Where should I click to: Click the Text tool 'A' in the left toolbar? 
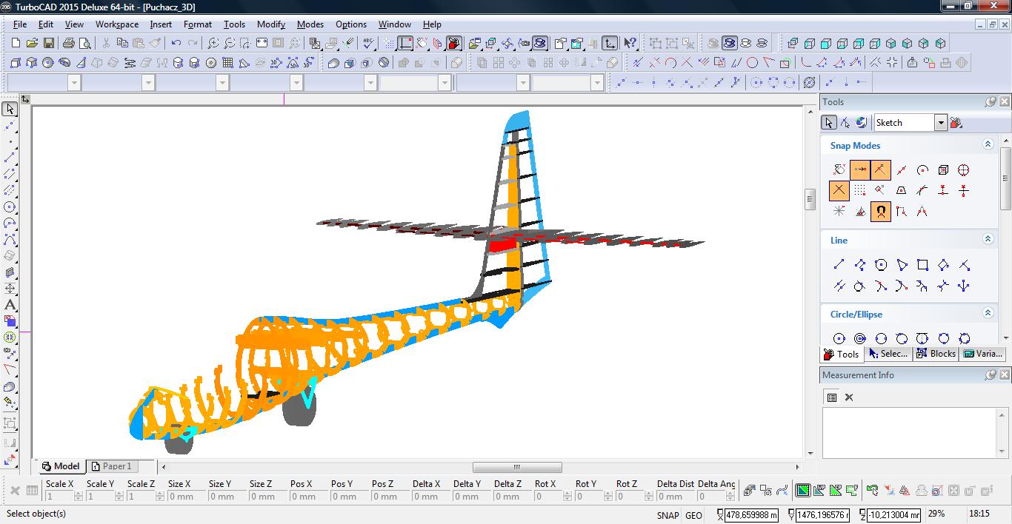point(10,305)
